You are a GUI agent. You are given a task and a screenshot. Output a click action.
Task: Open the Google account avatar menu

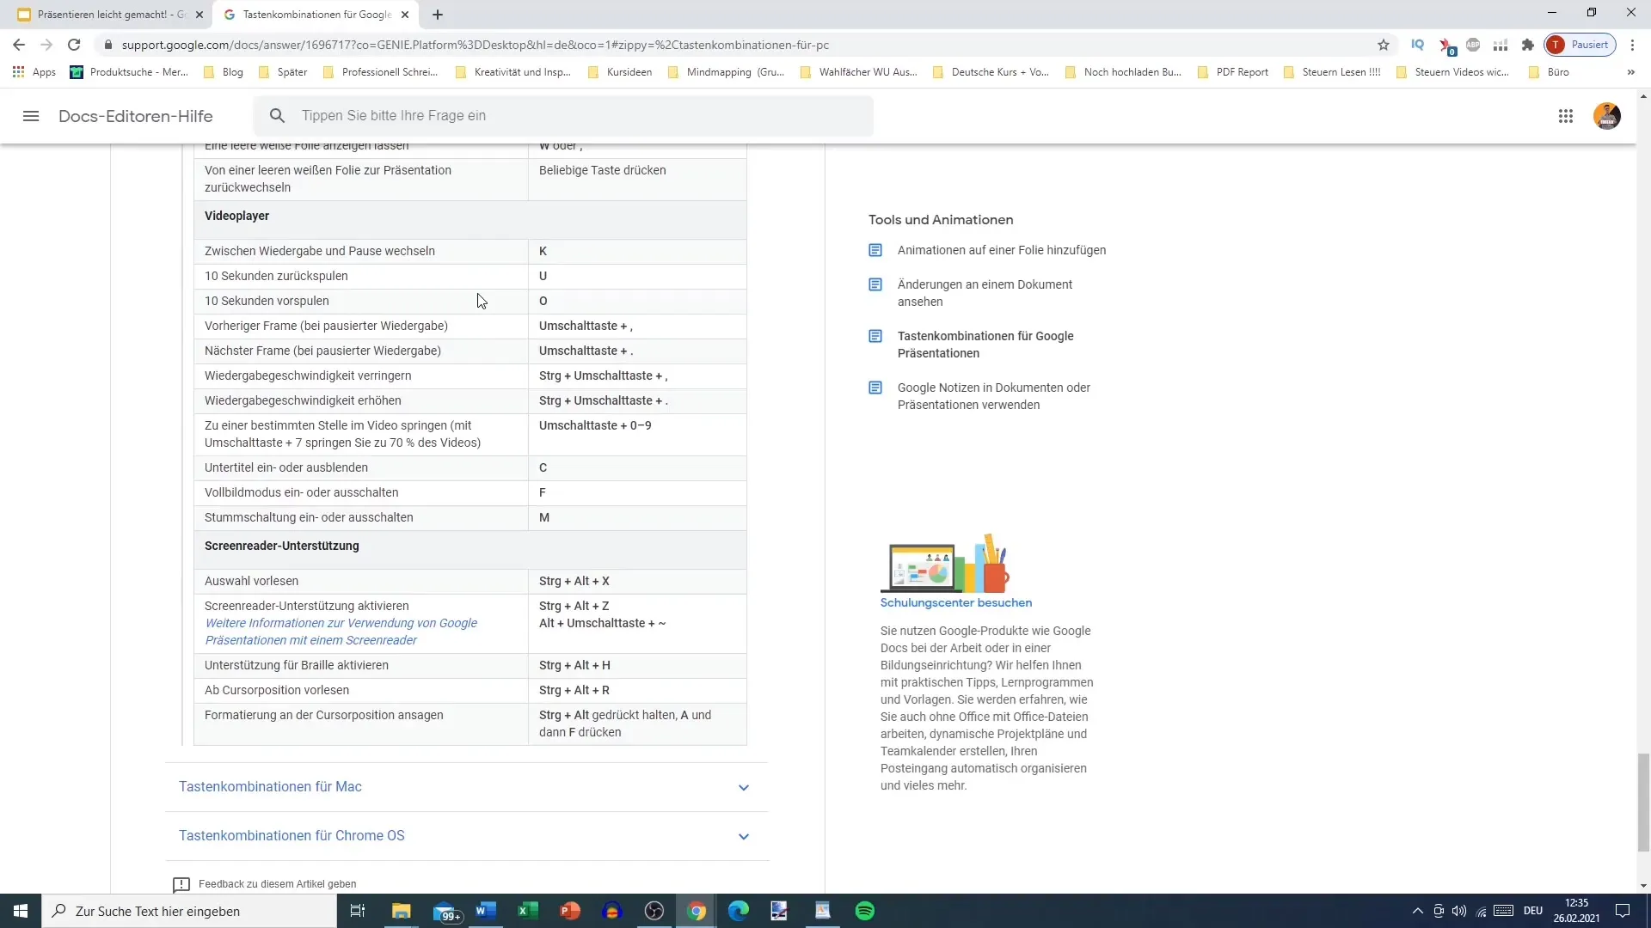click(1606, 116)
